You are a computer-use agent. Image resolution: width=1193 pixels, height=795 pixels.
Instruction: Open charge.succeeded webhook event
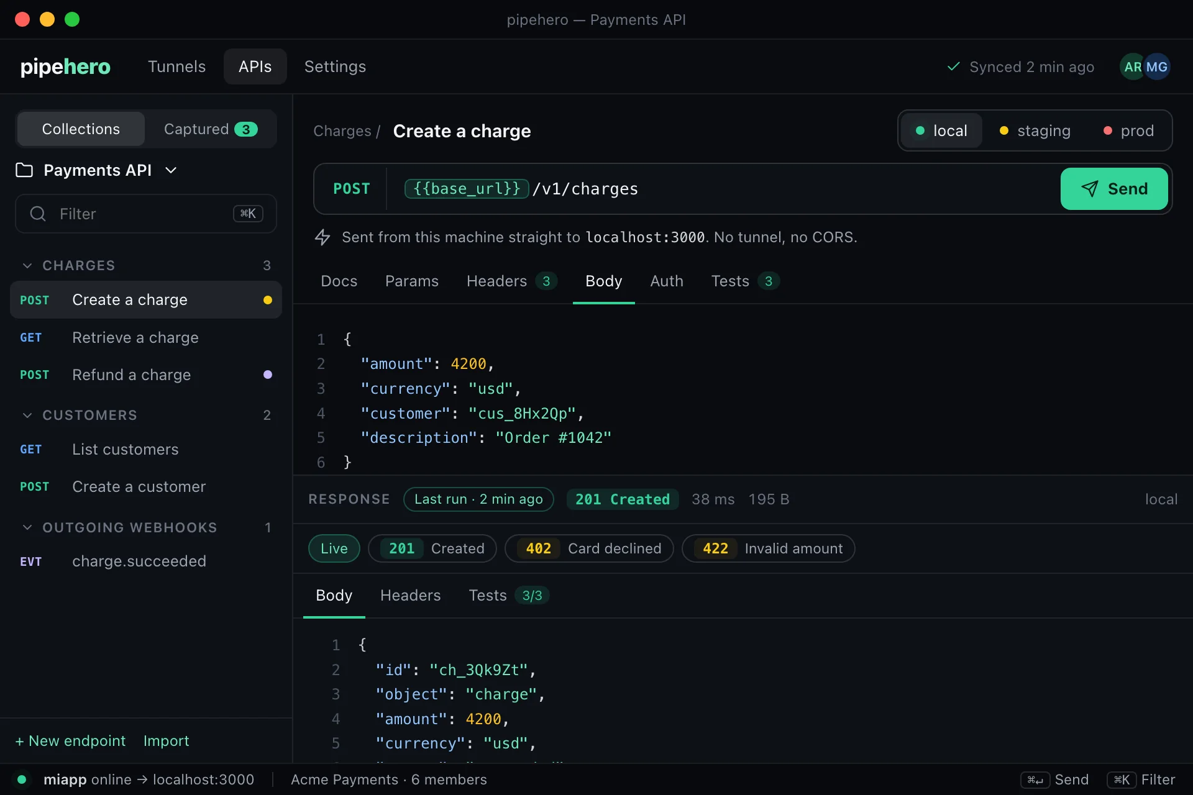point(146,561)
